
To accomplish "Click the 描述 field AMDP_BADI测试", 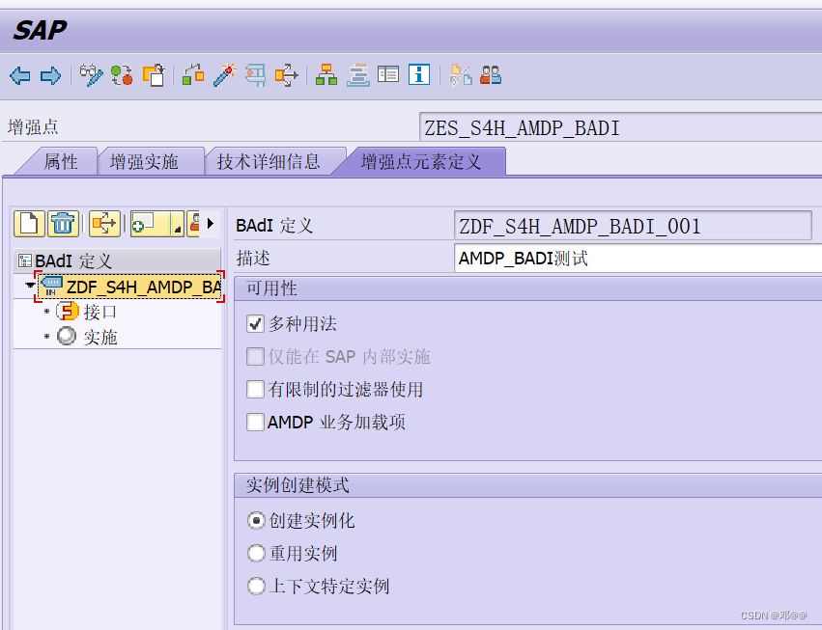I will click(638, 259).
